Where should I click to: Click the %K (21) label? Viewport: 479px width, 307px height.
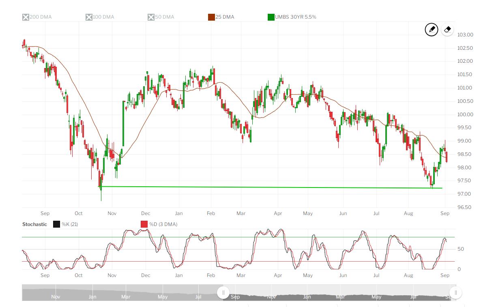pos(70,224)
